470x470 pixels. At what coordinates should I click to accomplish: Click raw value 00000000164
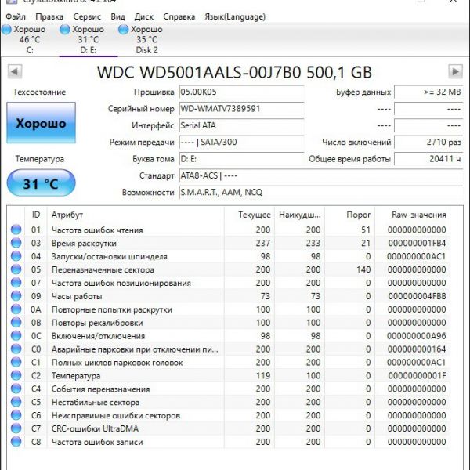coord(417,349)
